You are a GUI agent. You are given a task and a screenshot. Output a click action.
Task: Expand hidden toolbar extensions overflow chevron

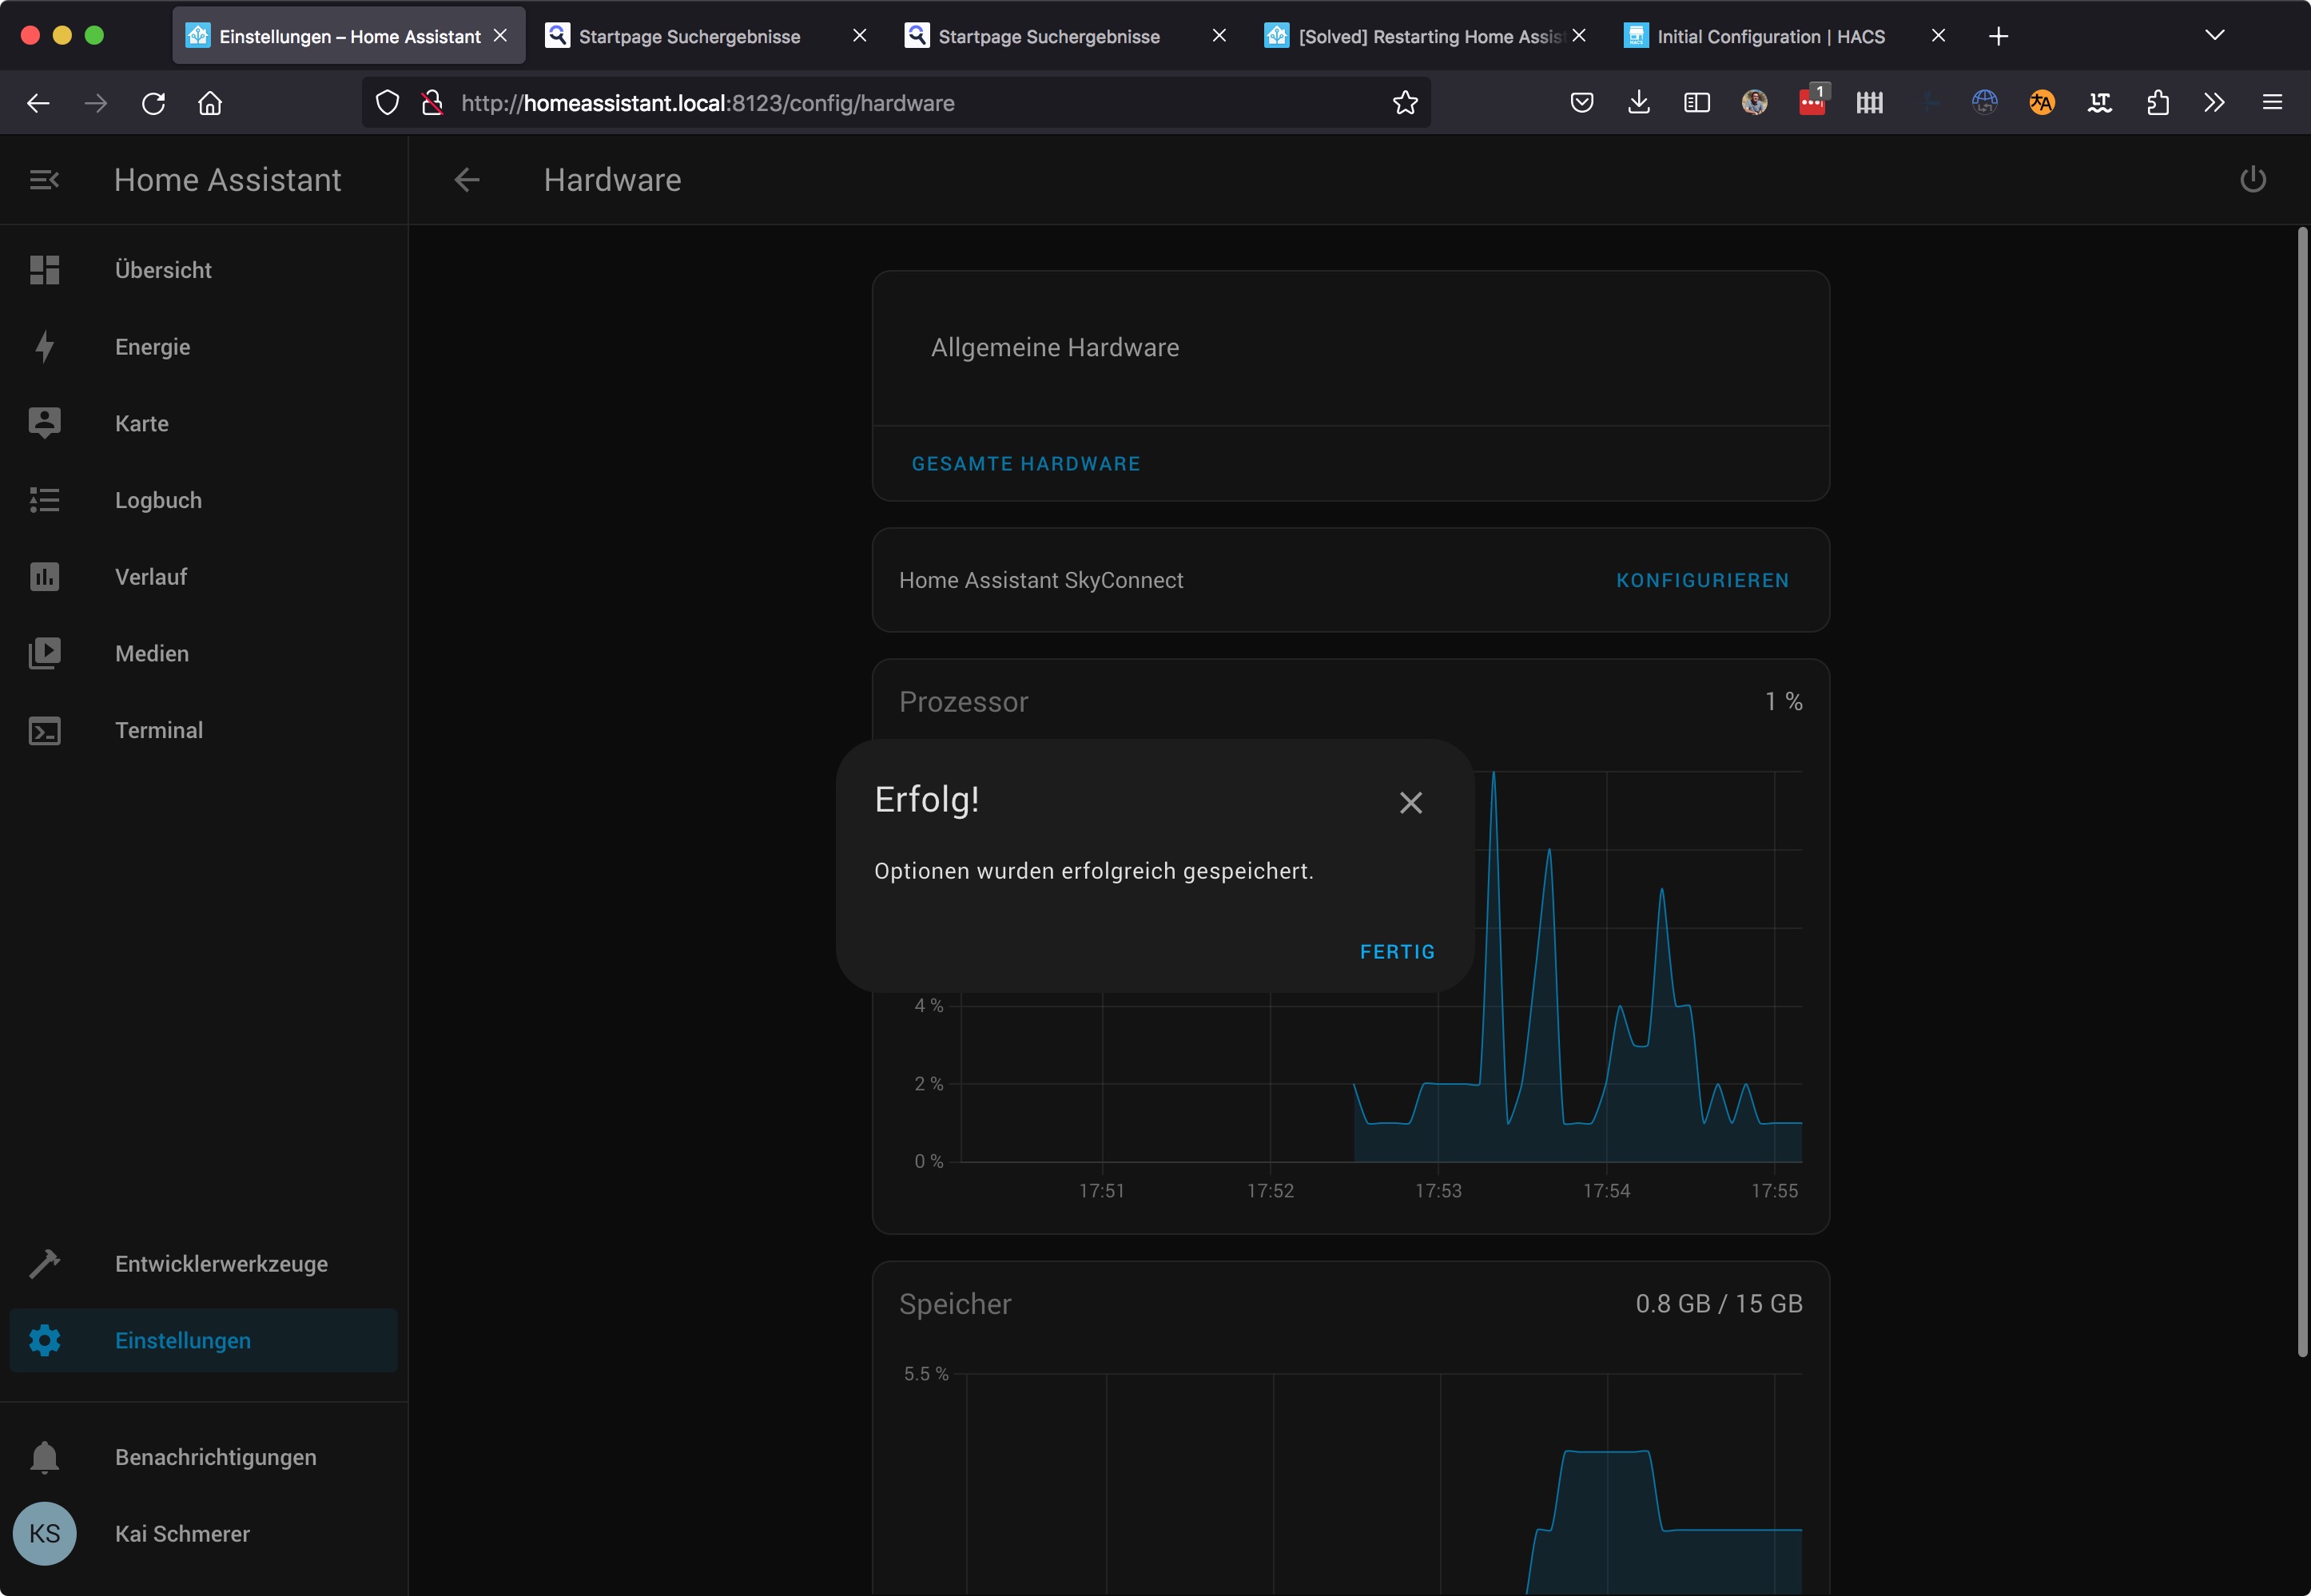(2214, 103)
